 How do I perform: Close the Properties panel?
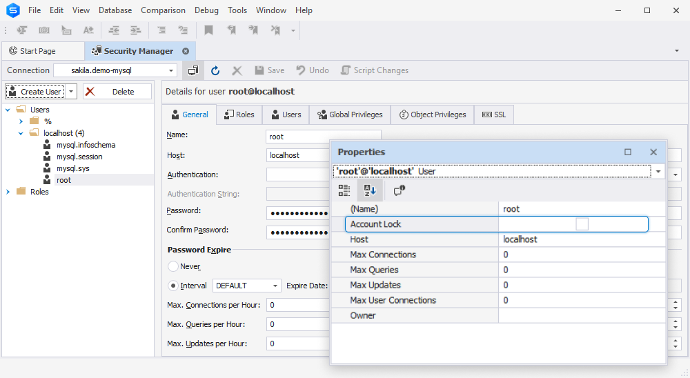653,152
